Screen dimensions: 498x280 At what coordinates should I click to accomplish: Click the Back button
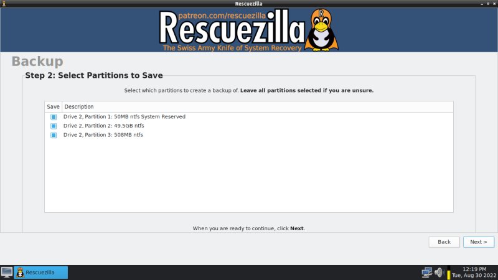[x=444, y=242]
